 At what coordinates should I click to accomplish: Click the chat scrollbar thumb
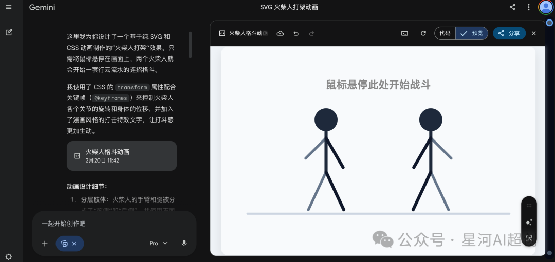coord(191,45)
